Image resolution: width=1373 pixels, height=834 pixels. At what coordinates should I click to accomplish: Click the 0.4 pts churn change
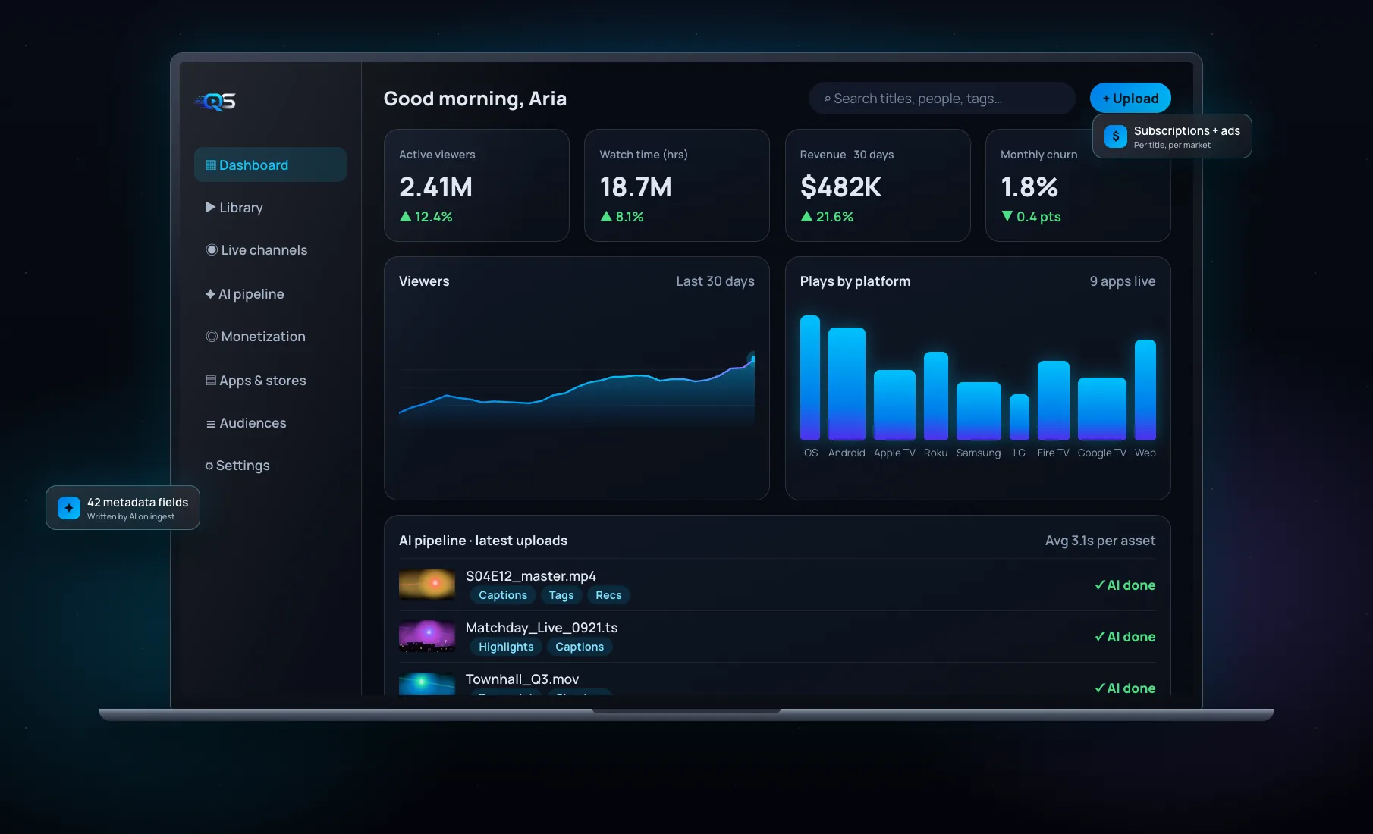click(x=1031, y=217)
